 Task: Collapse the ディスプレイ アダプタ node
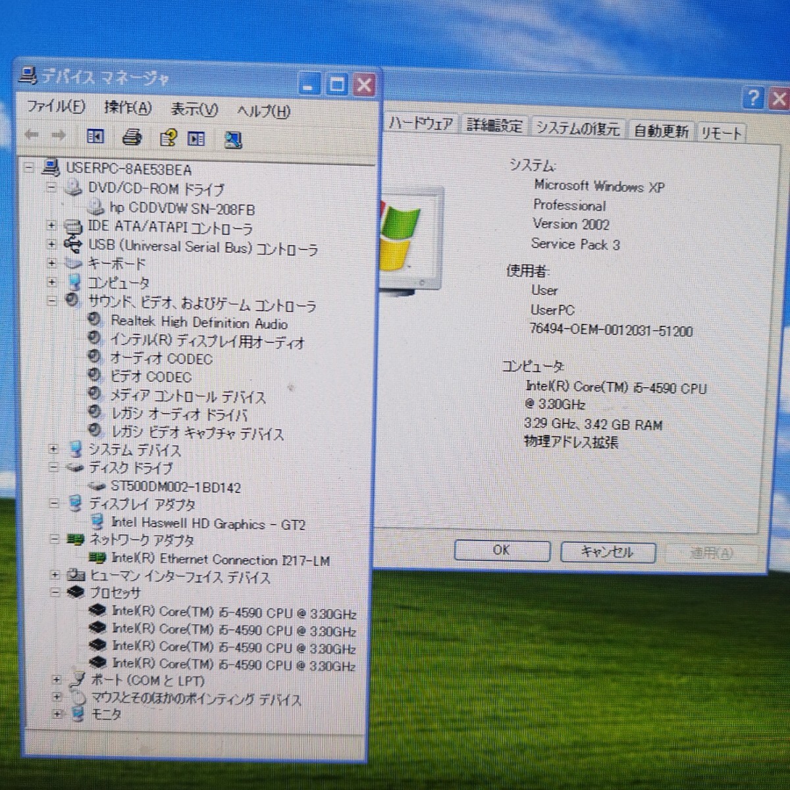click(54, 504)
